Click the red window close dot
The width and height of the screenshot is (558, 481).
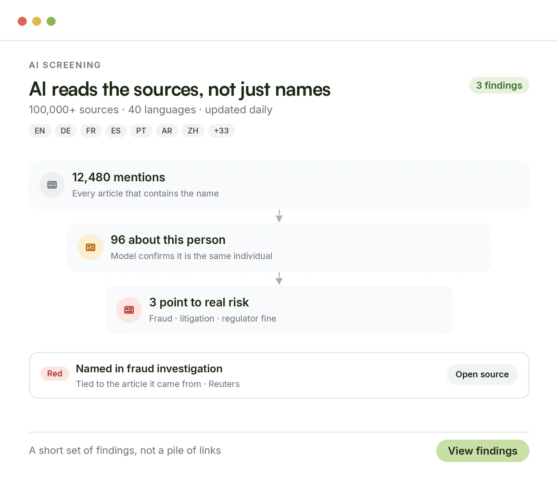[x=22, y=21]
